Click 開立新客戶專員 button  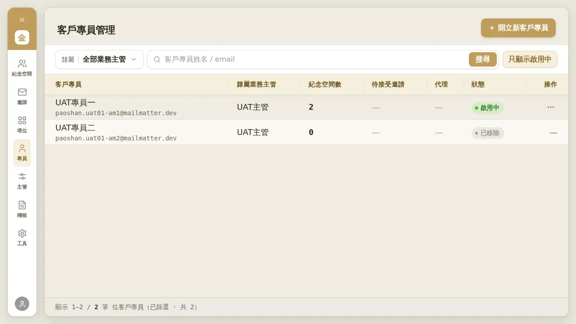[x=518, y=28]
